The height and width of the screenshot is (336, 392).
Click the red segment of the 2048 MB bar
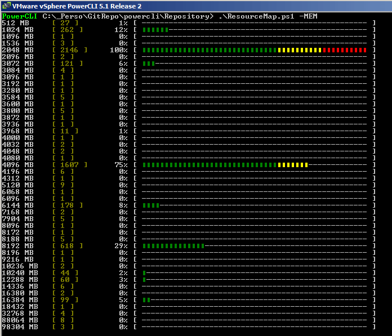(x=345, y=50)
